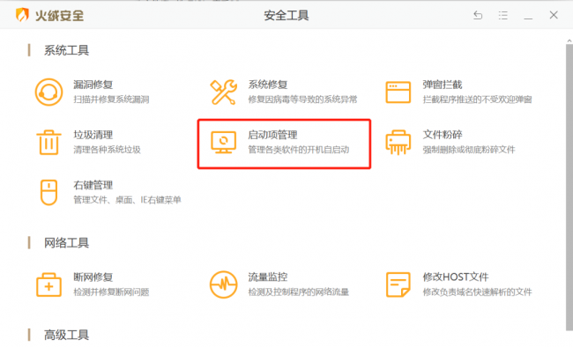Click description 修改负责域名快速解析的文件
This screenshot has height=347, width=573.
(477, 292)
